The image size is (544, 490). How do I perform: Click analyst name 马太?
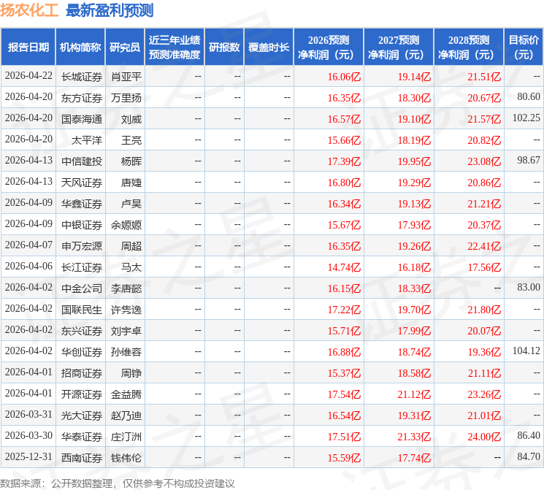pos(131,267)
